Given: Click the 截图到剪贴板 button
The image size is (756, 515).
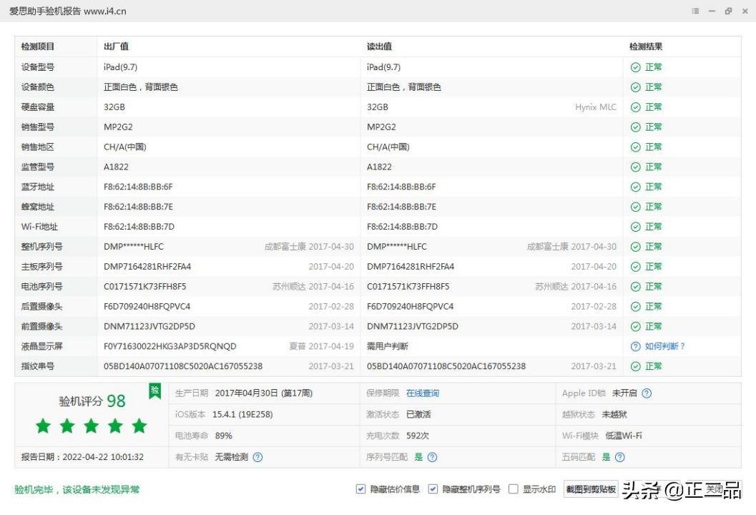Looking at the screenshot, I should (591, 489).
